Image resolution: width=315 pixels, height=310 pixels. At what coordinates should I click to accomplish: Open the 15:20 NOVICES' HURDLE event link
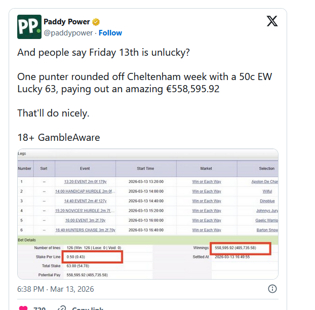point(85,211)
